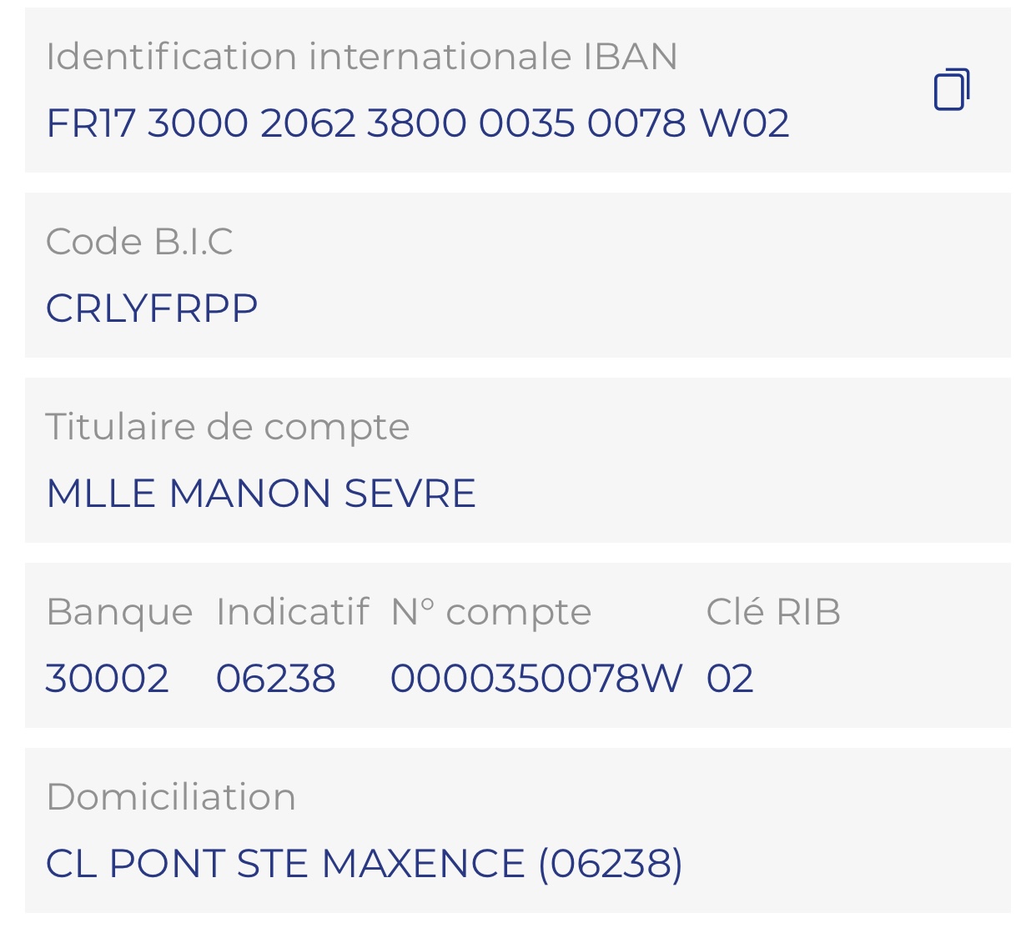Click the "Domiciliation" label
This screenshot has height=928, width=1036.
click(171, 797)
